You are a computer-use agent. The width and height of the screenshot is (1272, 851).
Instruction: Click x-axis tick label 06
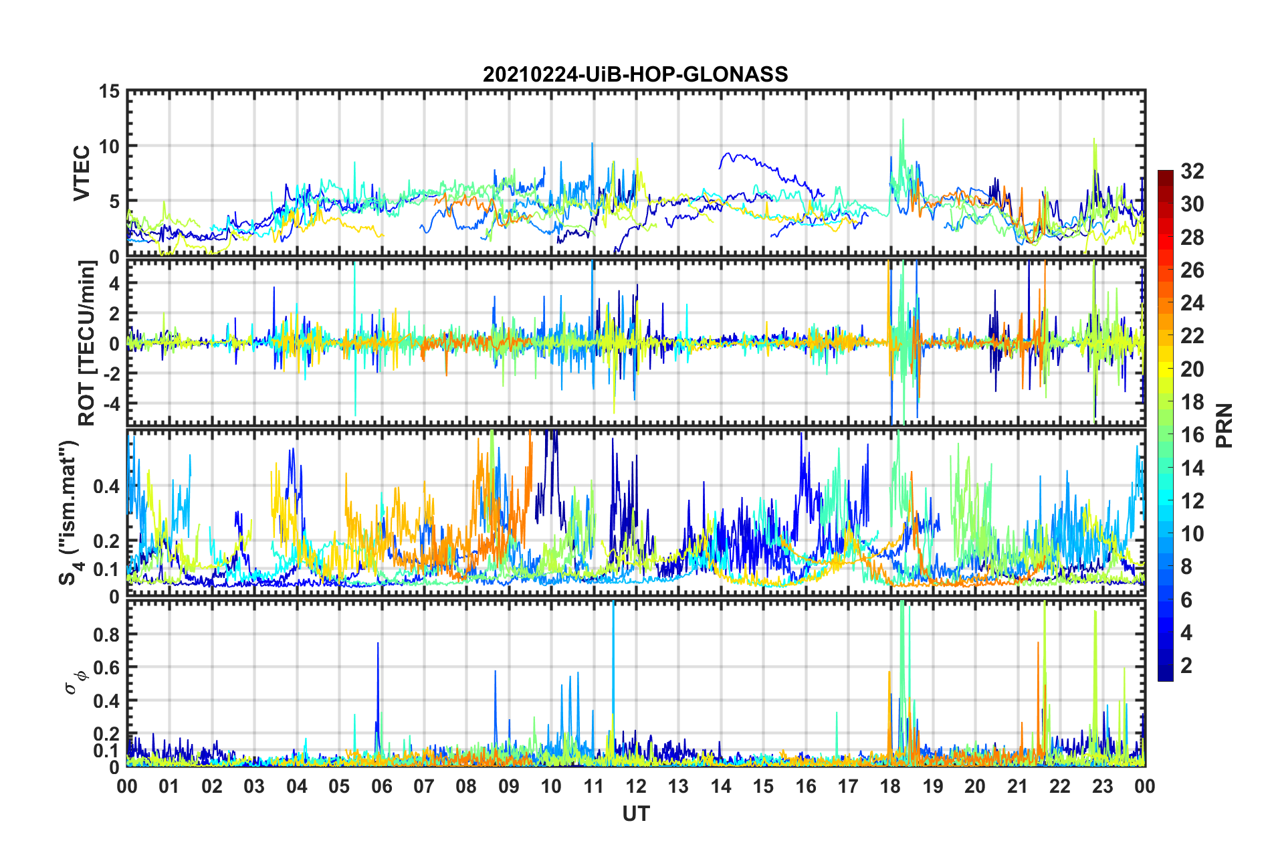pos(382,785)
